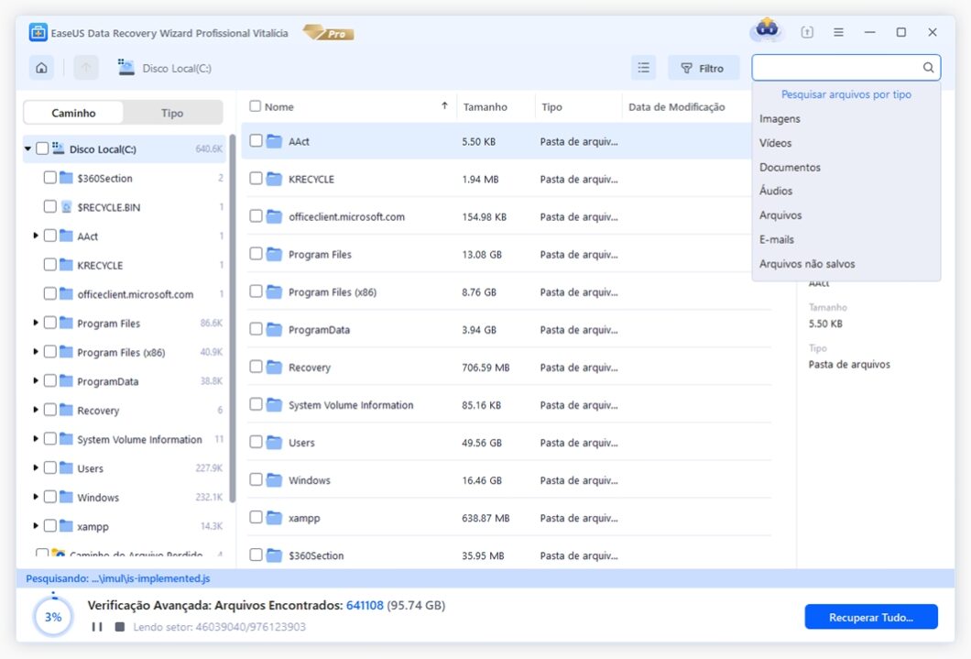This screenshot has height=659, width=971.
Task: Pause the scan with the pause control
Action: (x=96, y=627)
